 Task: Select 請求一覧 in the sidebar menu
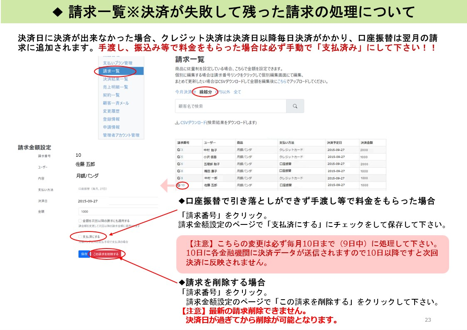click(x=111, y=71)
